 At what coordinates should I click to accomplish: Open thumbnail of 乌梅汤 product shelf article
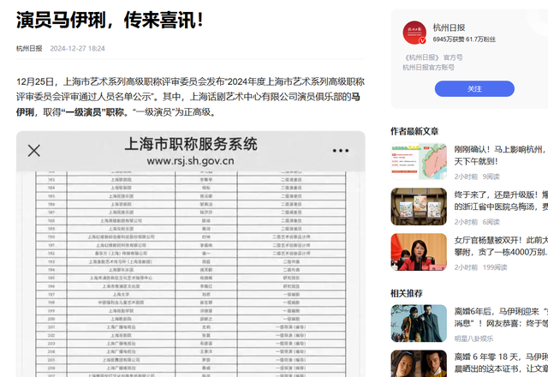[x=419, y=206]
